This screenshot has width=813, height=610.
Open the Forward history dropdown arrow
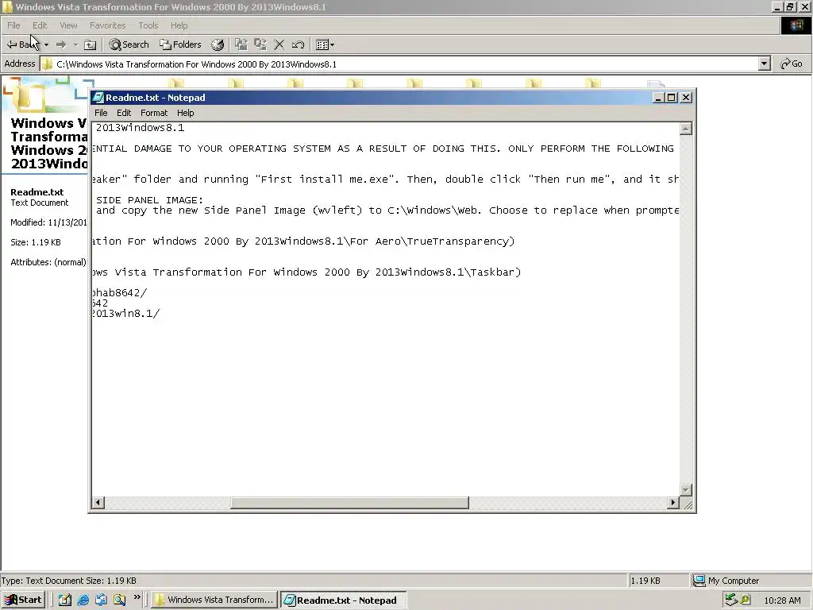click(75, 44)
